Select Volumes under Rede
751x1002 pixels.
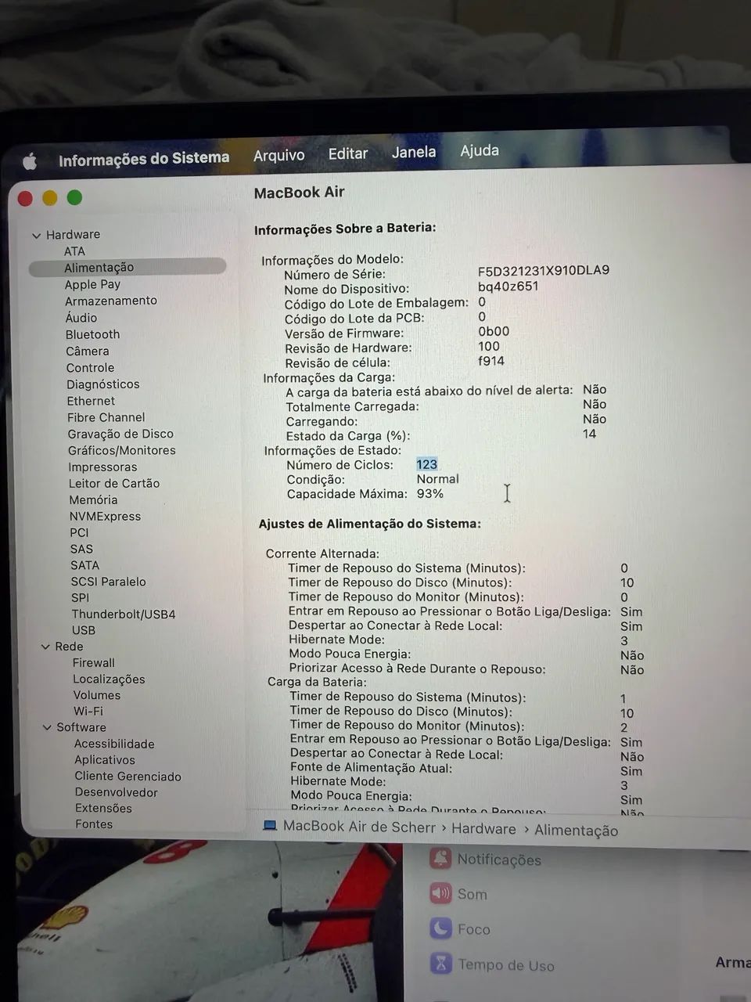coord(97,695)
